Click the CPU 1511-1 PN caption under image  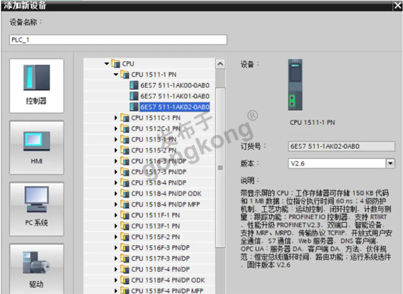[x=312, y=122]
